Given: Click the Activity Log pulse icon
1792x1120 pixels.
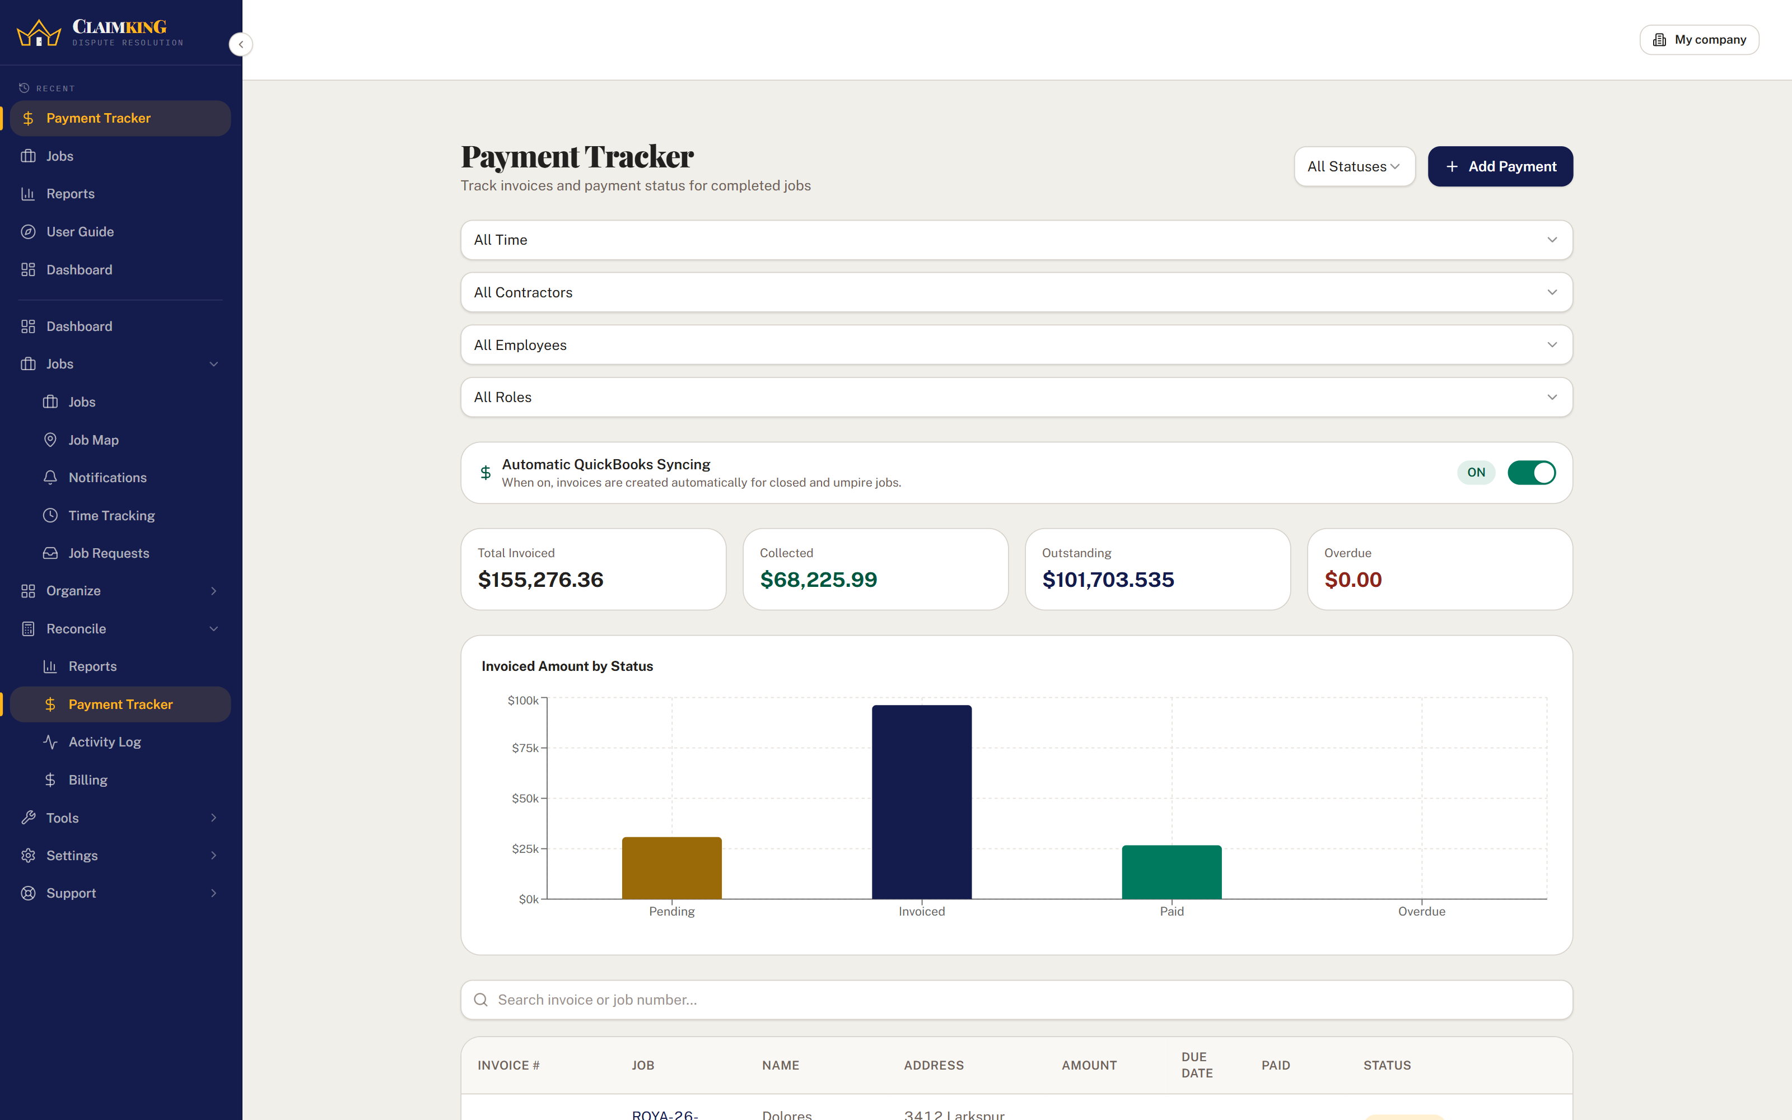Looking at the screenshot, I should (x=50, y=742).
